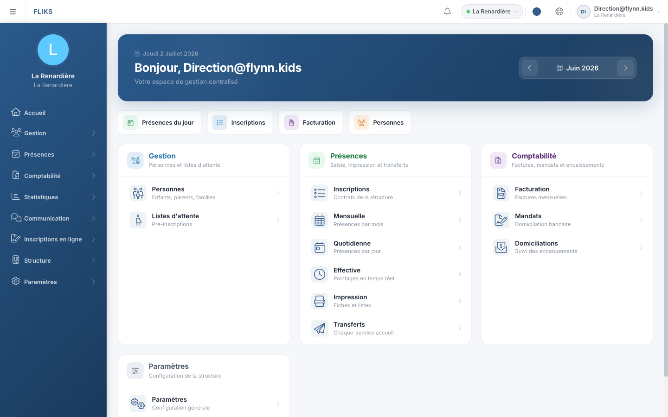Toggle the hamburger sidebar menu icon
Viewport: 668px width, 417px height.
13,12
